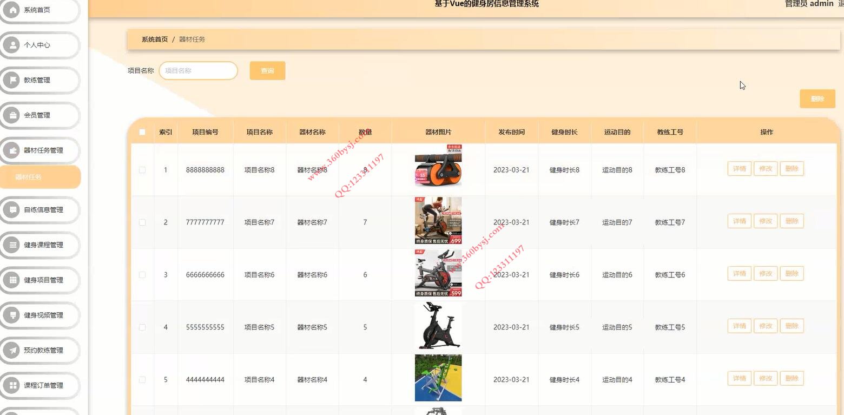Click 修改 for 项目名称7
Viewport: 844px width, 415px height.
tap(766, 221)
